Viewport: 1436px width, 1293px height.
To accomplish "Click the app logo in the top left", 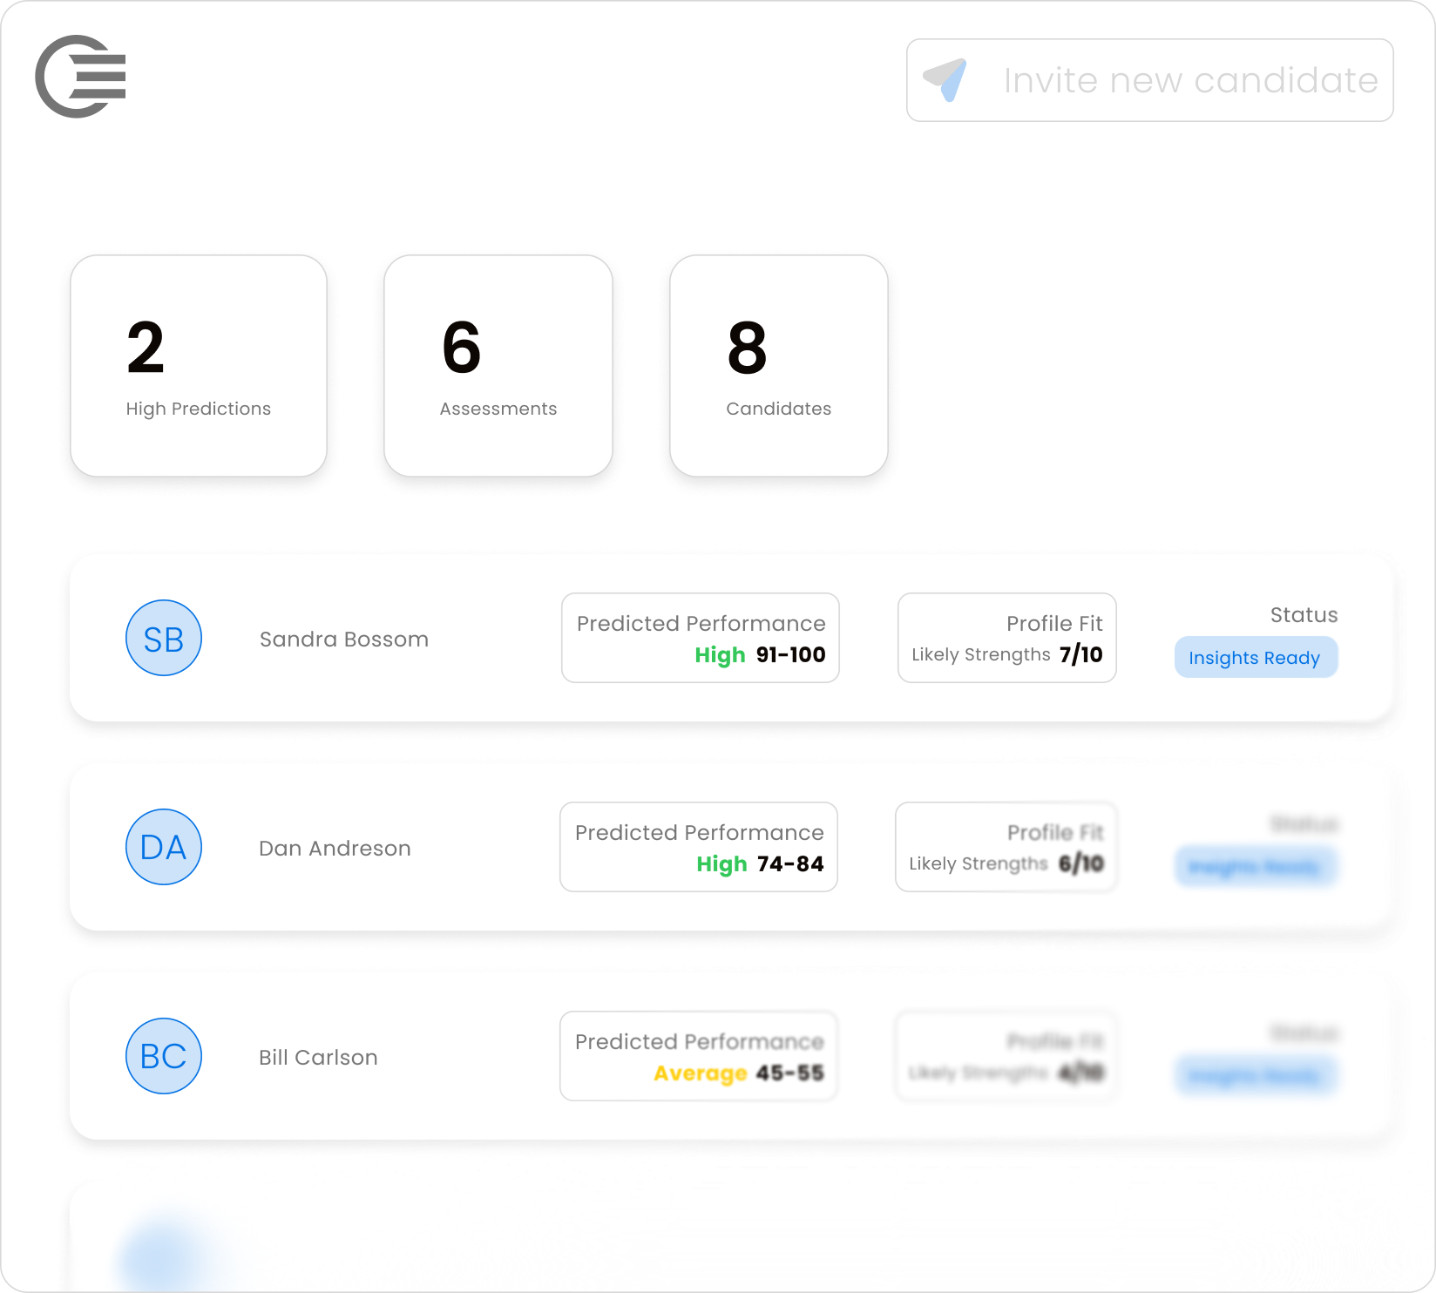I will pos(80,77).
